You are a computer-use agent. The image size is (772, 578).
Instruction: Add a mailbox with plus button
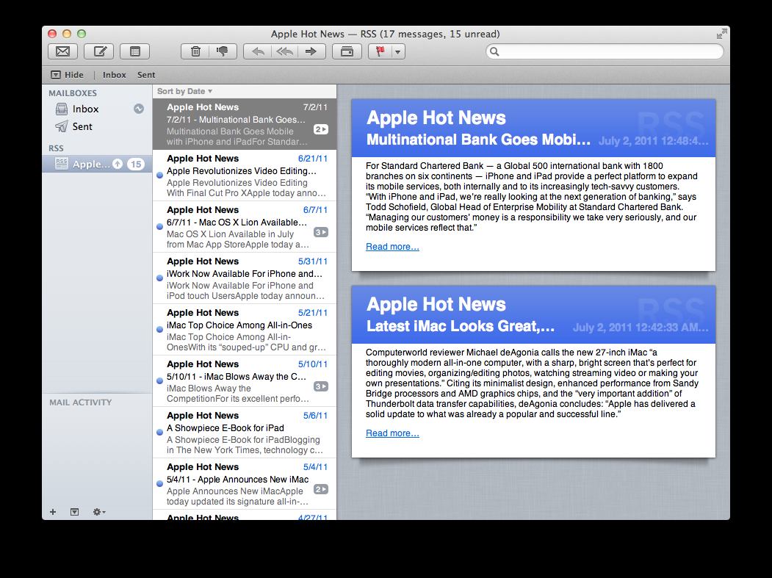[x=53, y=512]
